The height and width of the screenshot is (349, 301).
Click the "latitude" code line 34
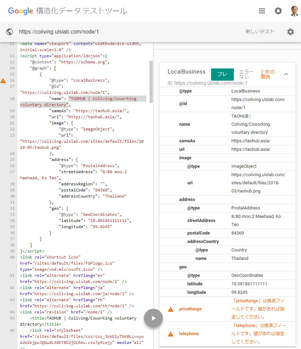pyautogui.click(x=95, y=221)
